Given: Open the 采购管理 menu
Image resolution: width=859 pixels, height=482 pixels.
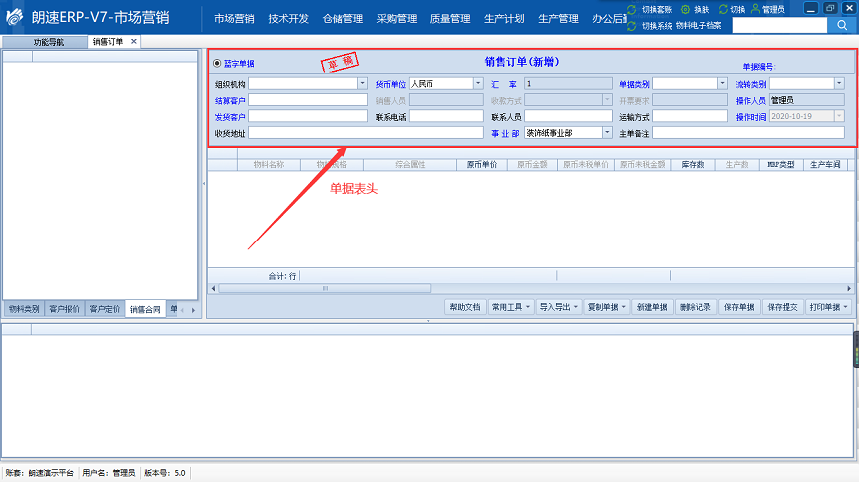Looking at the screenshot, I should pos(397,19).
